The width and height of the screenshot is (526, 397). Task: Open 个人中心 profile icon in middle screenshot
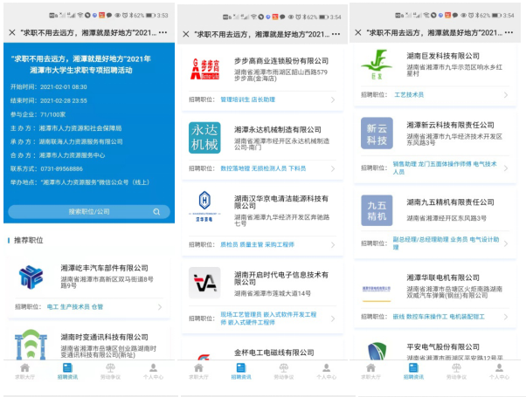tap(327, 368)
